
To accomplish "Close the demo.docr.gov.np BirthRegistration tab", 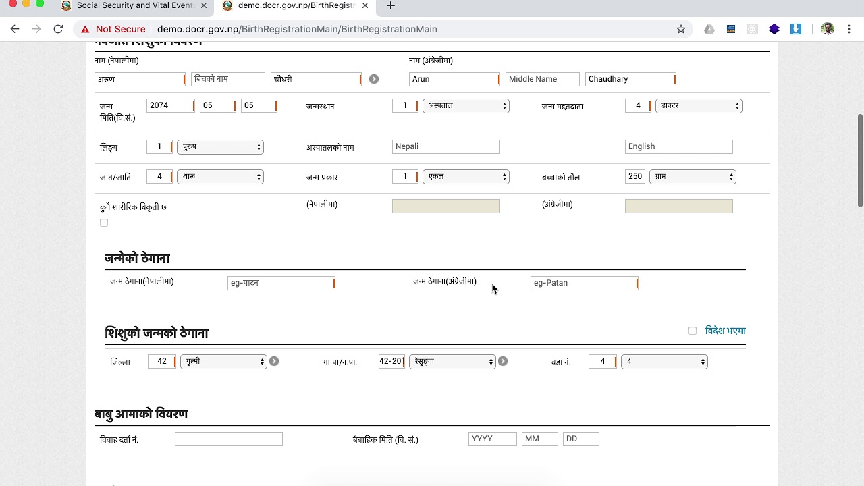I will (x=364, y=5).
